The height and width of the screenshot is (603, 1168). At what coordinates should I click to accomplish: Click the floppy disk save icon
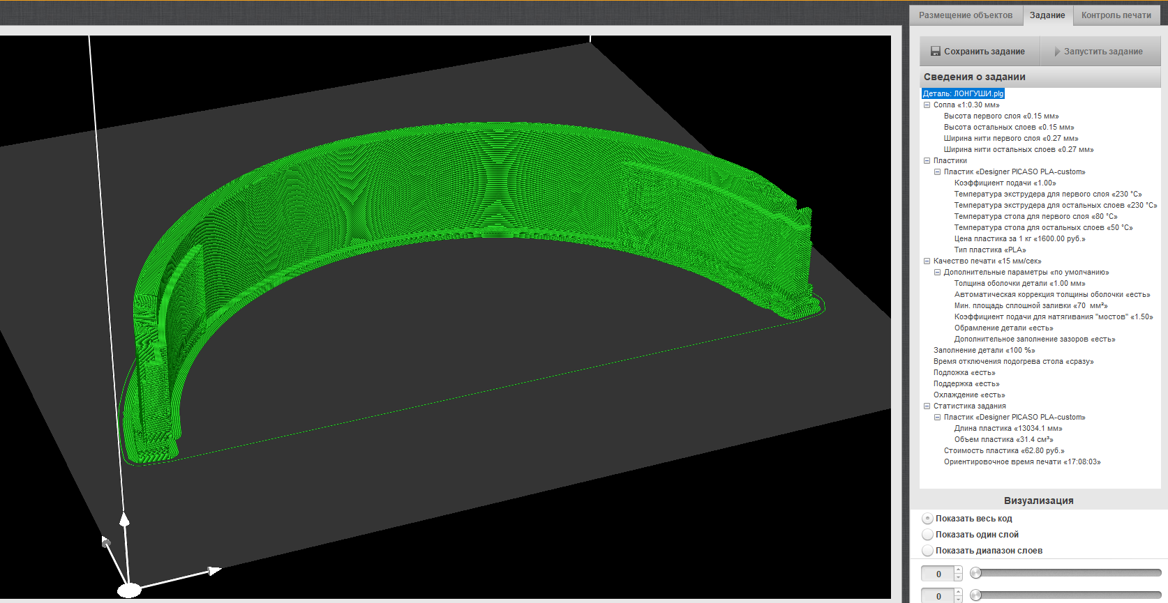tap(936, 52)
